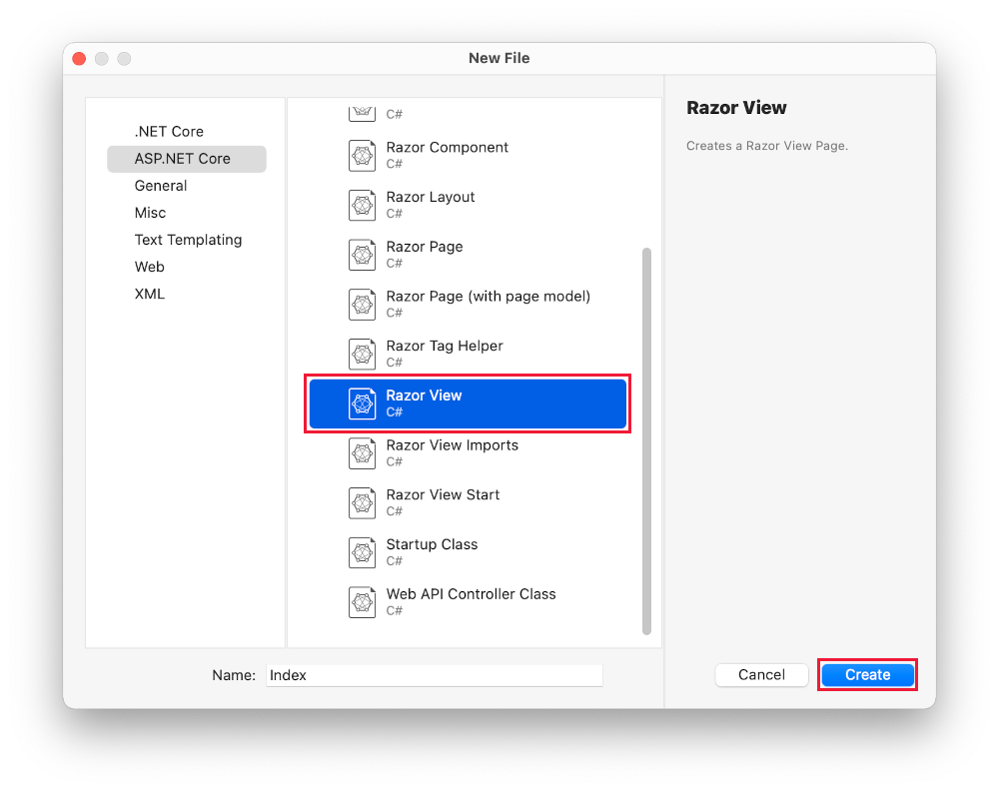Click the Razor View Imports template icon

362,452
